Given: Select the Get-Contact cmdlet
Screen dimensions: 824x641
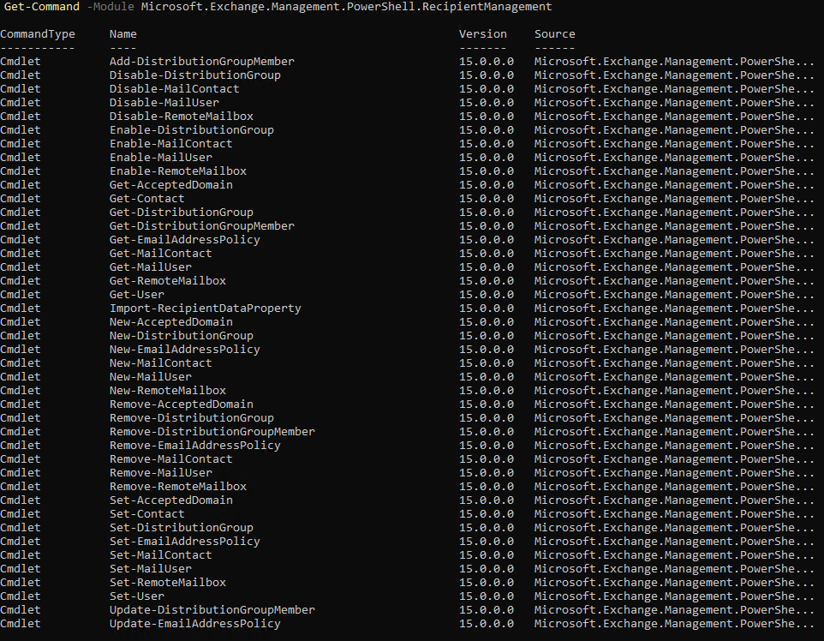Looking at the screenshot, I should [147, 198].
